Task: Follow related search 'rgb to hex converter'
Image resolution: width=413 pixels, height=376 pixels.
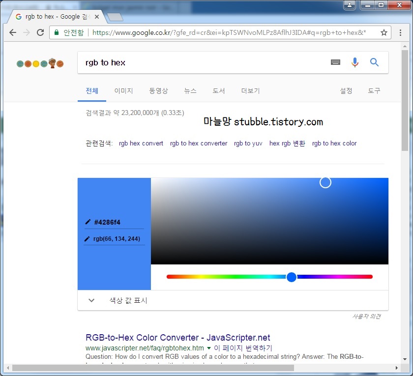Action: tap(199, 144)
